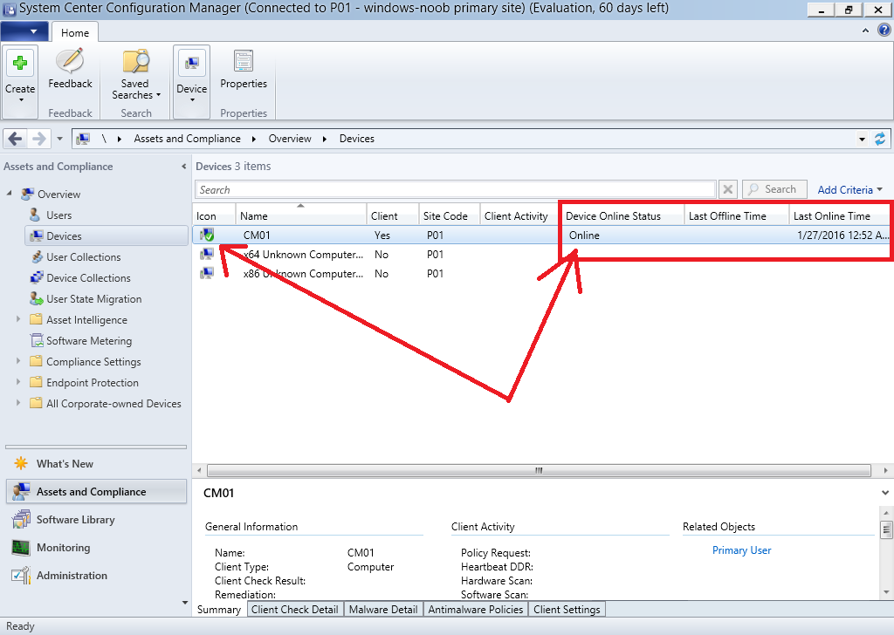Minimize the ribbon with up arrow
The image size is (894, 635).
[x=865, y=31]
